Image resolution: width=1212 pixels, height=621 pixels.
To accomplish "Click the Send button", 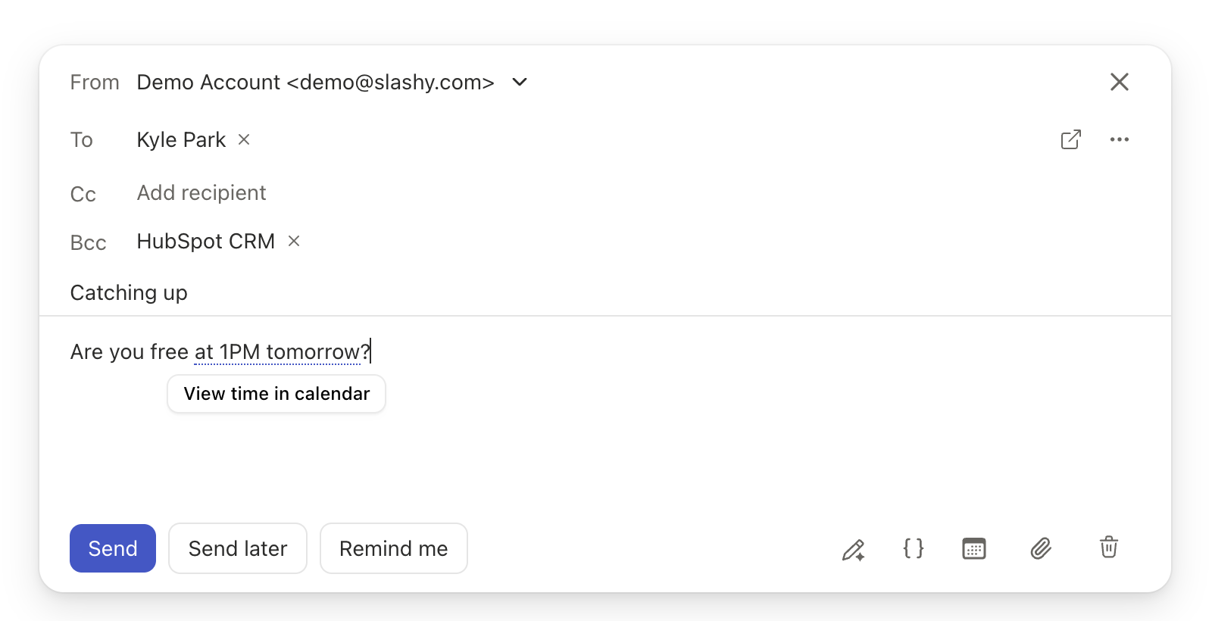I will (113, 548).
